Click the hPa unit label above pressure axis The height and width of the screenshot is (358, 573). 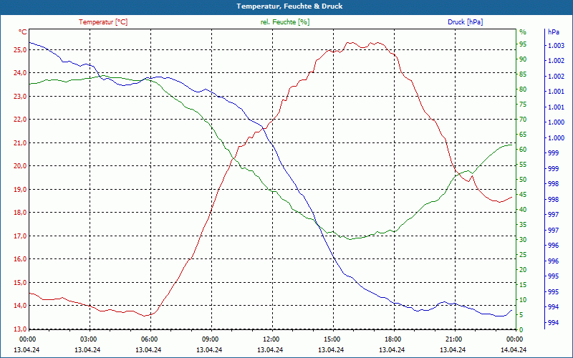pos(554,32)
